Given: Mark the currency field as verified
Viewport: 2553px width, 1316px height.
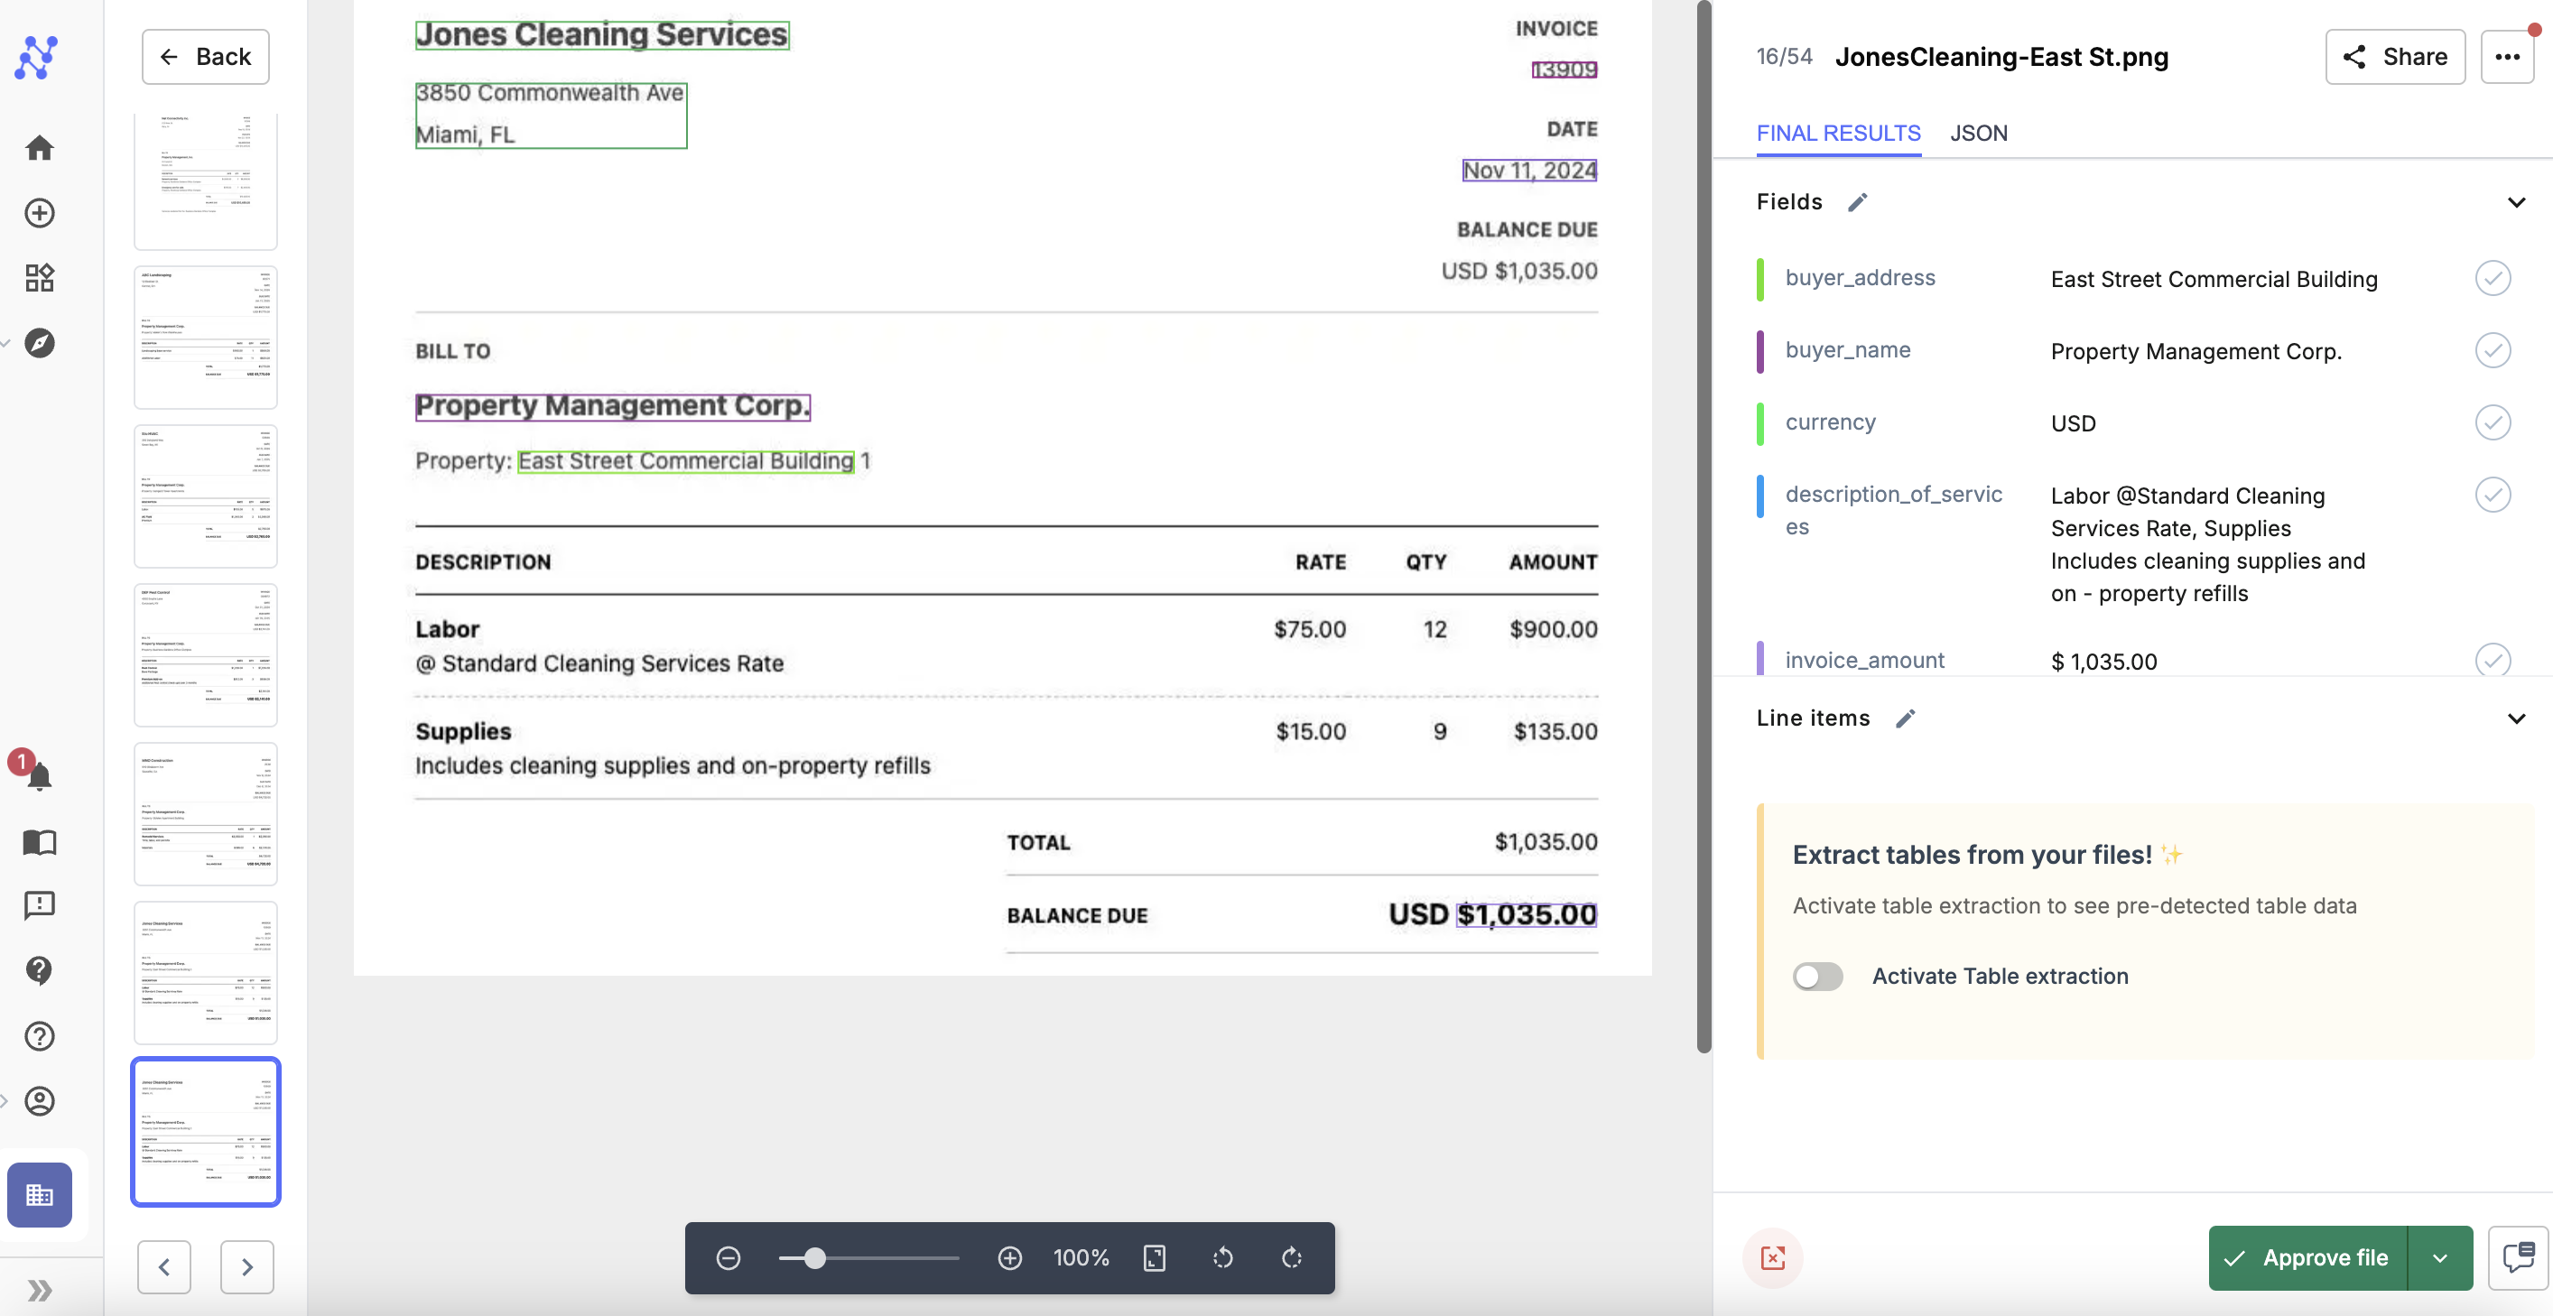Looking at the screenshot, I should pos(2492,423).
